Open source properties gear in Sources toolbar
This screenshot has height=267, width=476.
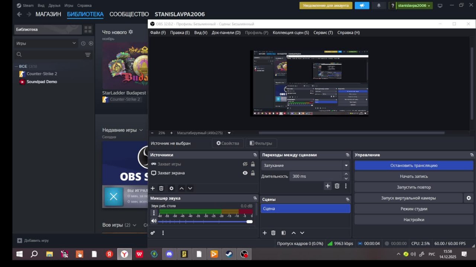(x=171, y=188)
